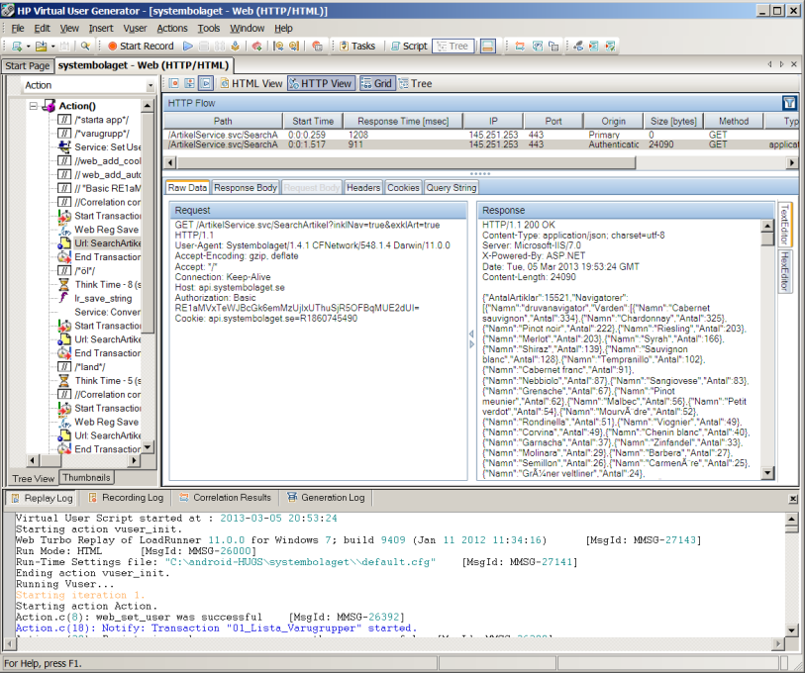Click the tree panel scroll up arrow

click(x=148, y=106)
